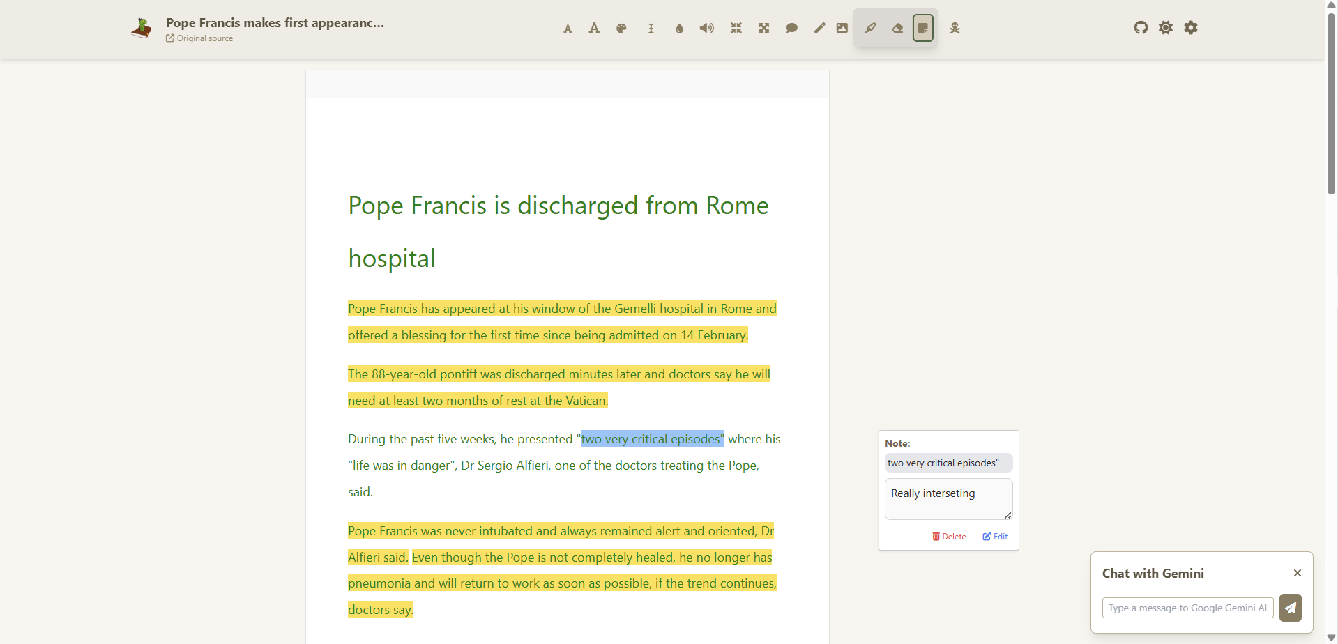1338x644 pixels.
Task: Click the Gemini chat message input field
Action: pos(1187,608)
